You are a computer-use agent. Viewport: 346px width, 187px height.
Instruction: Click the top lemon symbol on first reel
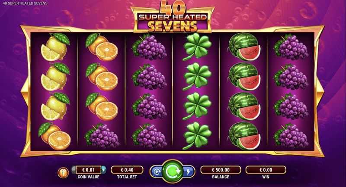pos(55,47)
